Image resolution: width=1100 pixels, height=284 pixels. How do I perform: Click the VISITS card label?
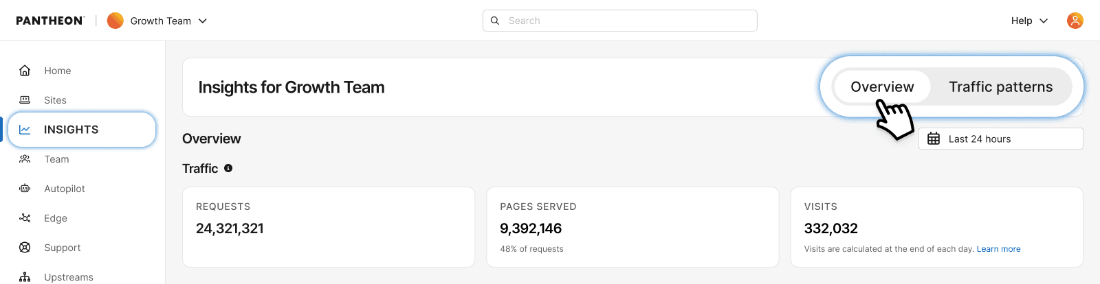(821, 206)
